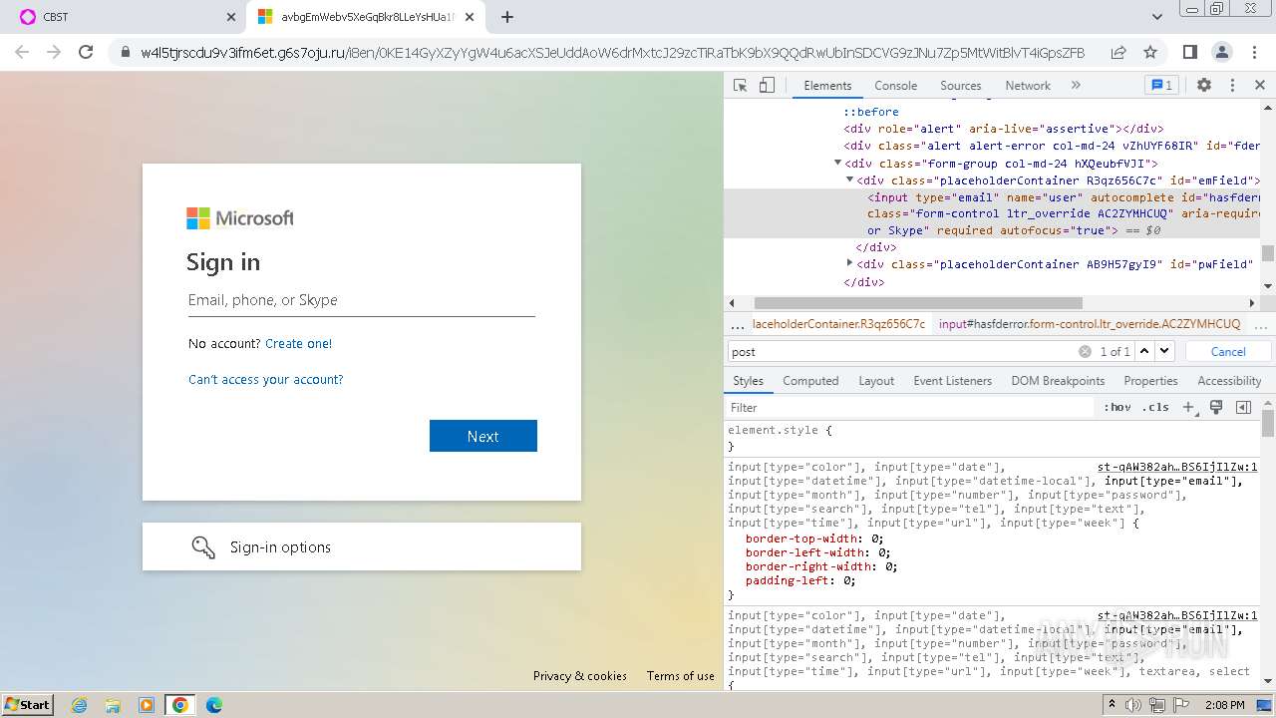Click the Email, phone, or Skype field
The width and height of the screenshot is (1276, 718).
tap(362, 300)
